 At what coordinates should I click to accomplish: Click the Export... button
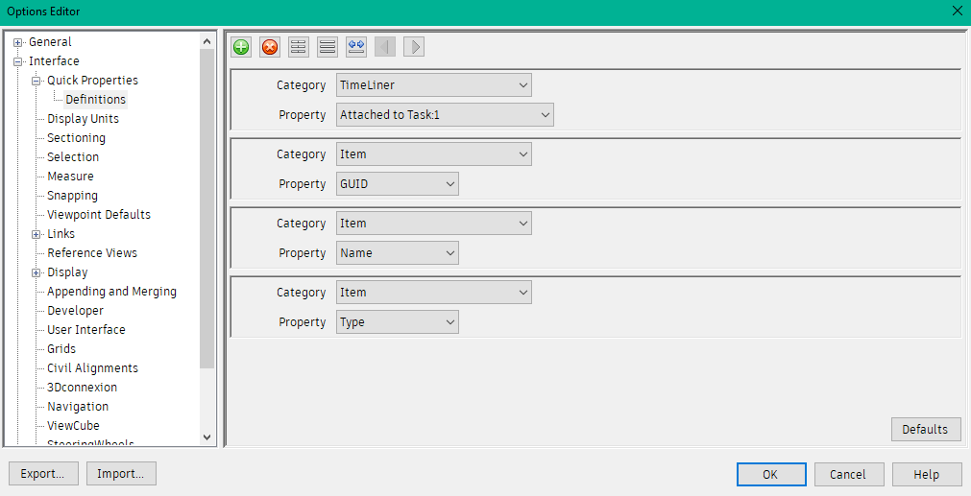pyautogui.click(x=43, y=474)
